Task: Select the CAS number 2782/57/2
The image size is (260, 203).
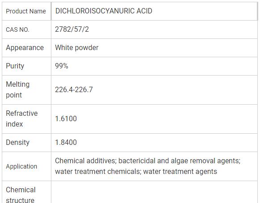Action: tap(72, 30)
